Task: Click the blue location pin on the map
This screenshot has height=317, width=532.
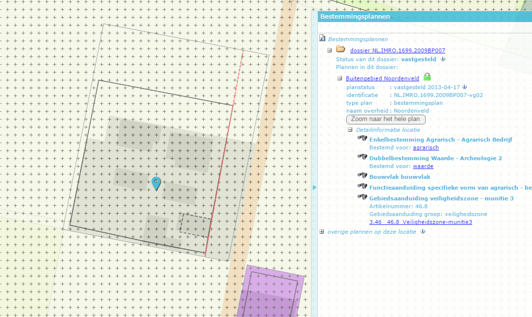Action: [156, 183]
